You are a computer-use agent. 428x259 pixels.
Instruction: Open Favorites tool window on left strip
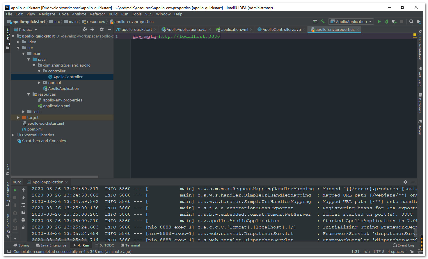click(x=8, y=226)
